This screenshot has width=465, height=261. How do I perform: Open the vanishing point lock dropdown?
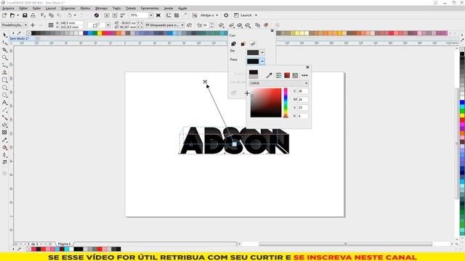tap(164, 25)
